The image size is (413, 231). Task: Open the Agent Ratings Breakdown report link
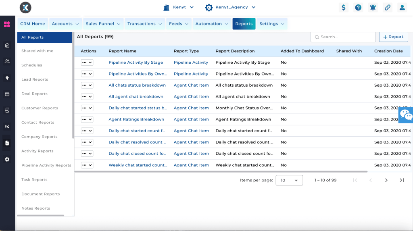pyautogui.click(x=136, y=119)
